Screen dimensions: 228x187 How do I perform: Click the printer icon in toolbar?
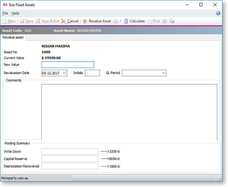(x=116, y=21)
